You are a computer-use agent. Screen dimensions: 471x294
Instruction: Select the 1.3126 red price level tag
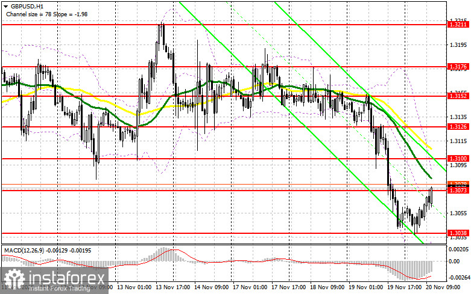coord(458,127)
